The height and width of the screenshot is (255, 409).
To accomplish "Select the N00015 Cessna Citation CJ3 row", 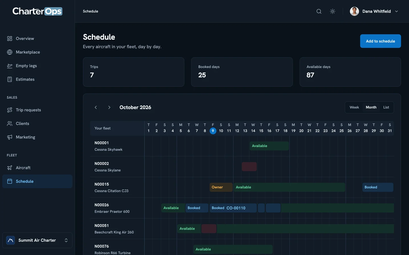I will coord(117,187).
